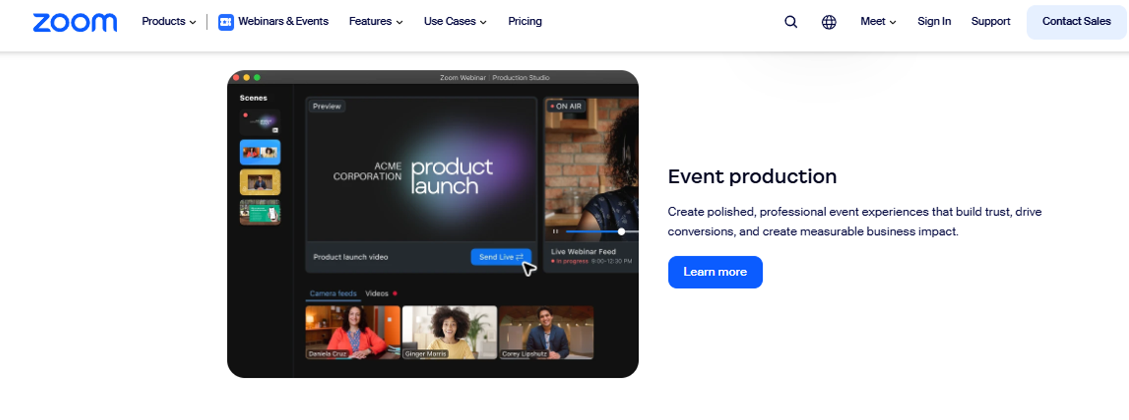
Task: Open the globe language selector
Action: [829, 22]
